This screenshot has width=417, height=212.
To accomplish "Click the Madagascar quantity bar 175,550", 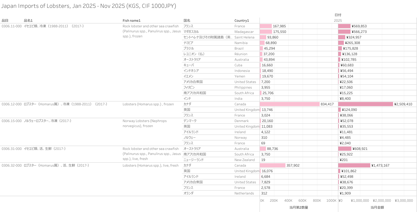I will coord(266,31).
